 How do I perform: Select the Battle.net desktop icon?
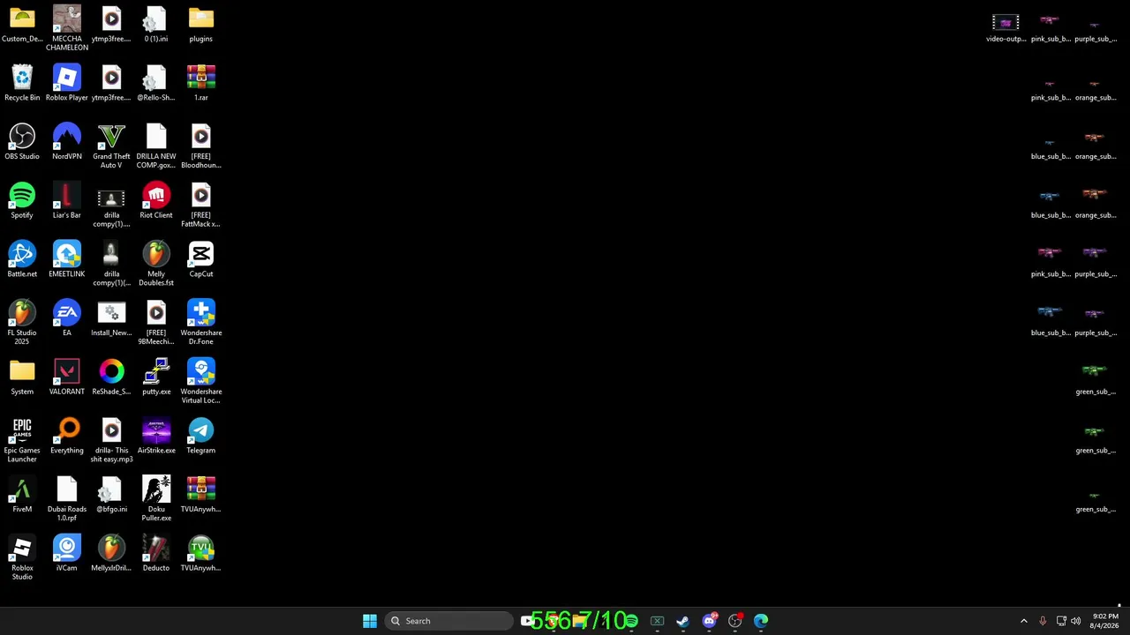pos(22,259)
